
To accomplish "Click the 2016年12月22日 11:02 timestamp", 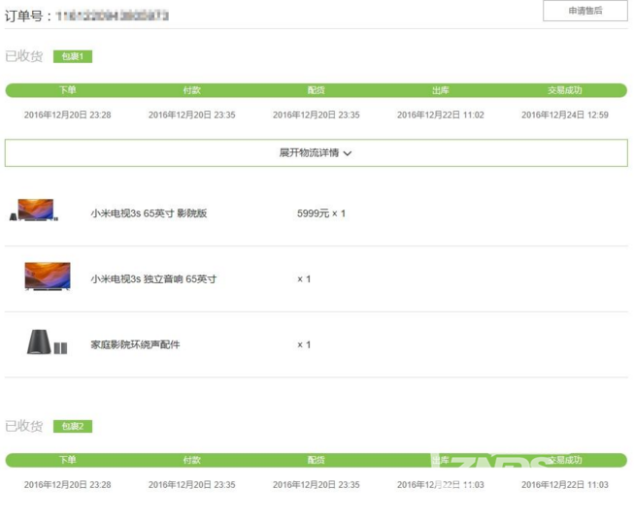I will click(441, 115).
